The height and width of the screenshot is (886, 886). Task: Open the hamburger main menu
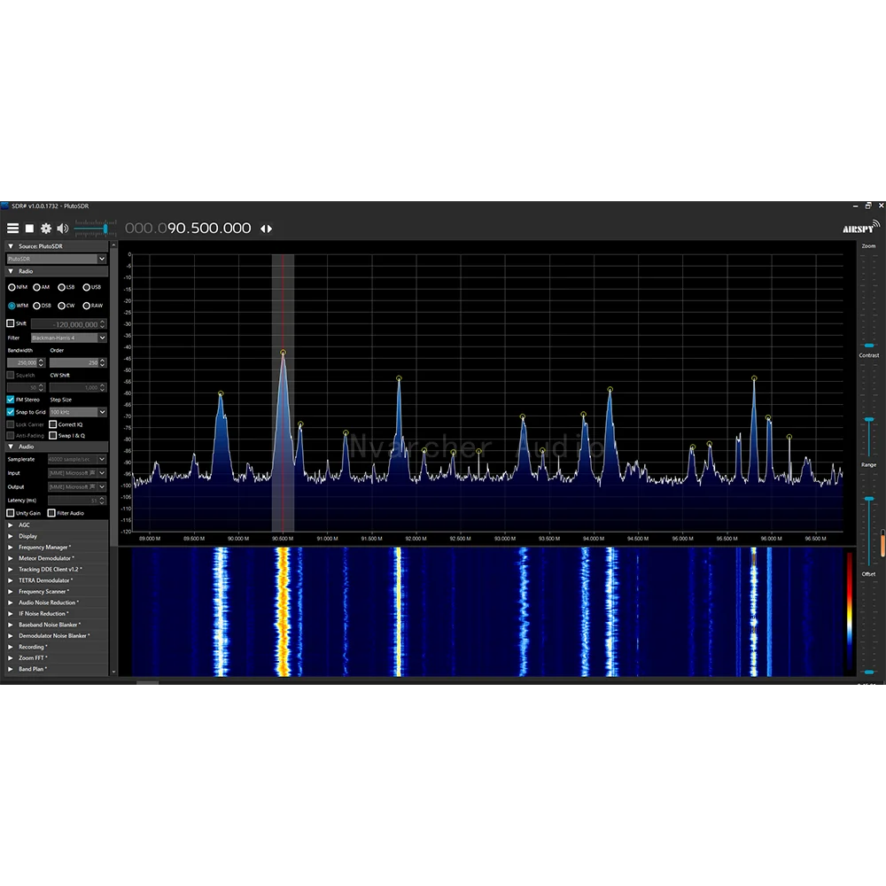[12, 229]
